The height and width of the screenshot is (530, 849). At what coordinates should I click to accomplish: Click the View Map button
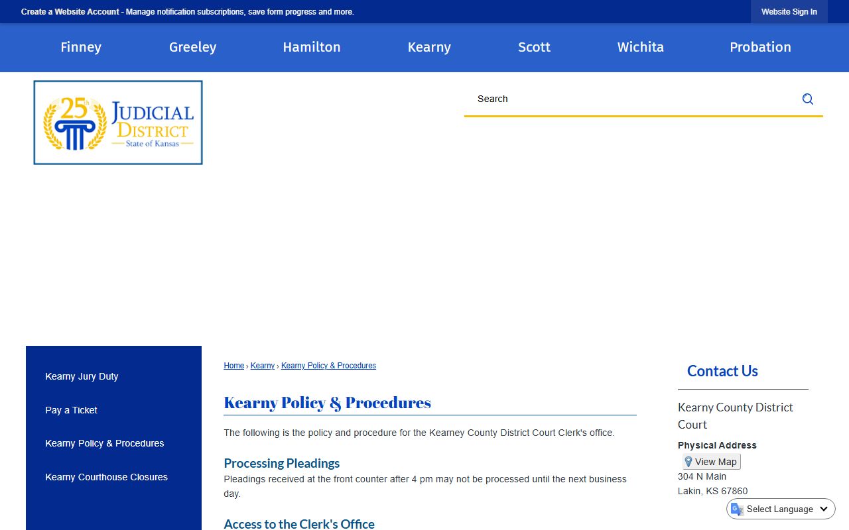pos(711,462)
